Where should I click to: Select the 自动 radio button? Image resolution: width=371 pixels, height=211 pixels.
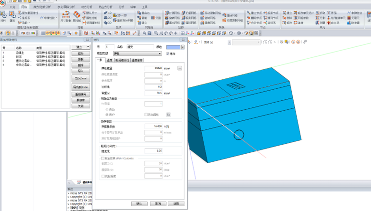point(107,110)
